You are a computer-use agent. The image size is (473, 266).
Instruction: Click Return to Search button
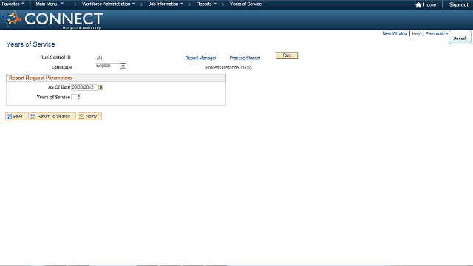[52, 117]
